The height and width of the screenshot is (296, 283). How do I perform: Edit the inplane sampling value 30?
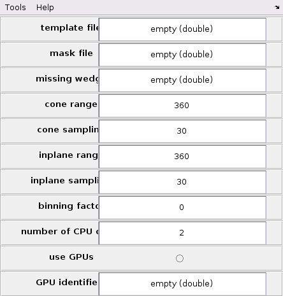[x=182, y=182]
